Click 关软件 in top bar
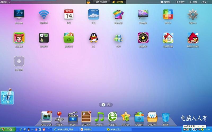 (180, 2)
